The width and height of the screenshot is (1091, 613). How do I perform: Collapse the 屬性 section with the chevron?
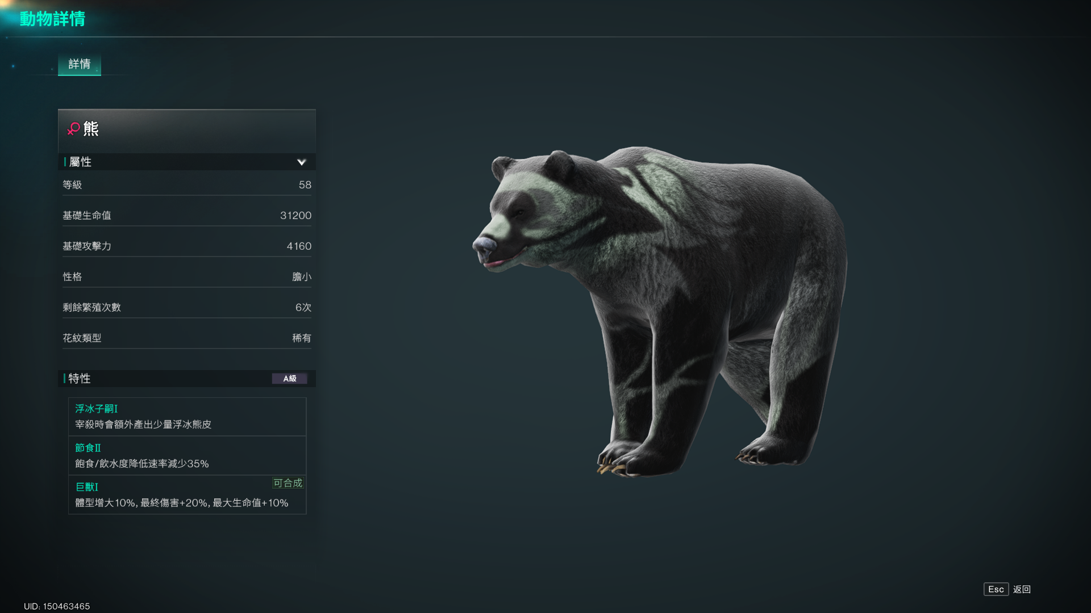301,162
